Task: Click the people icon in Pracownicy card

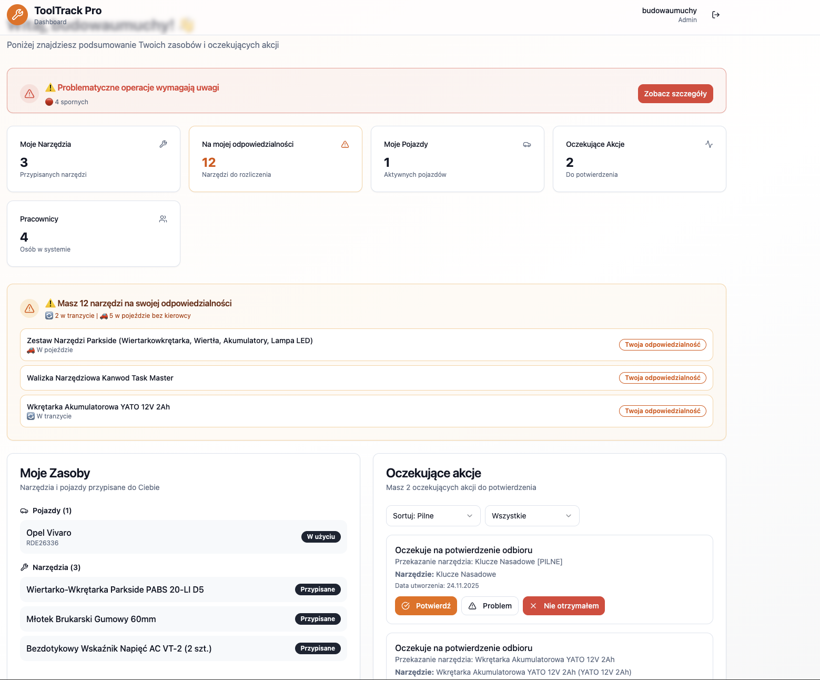Action: click(163, 219)
